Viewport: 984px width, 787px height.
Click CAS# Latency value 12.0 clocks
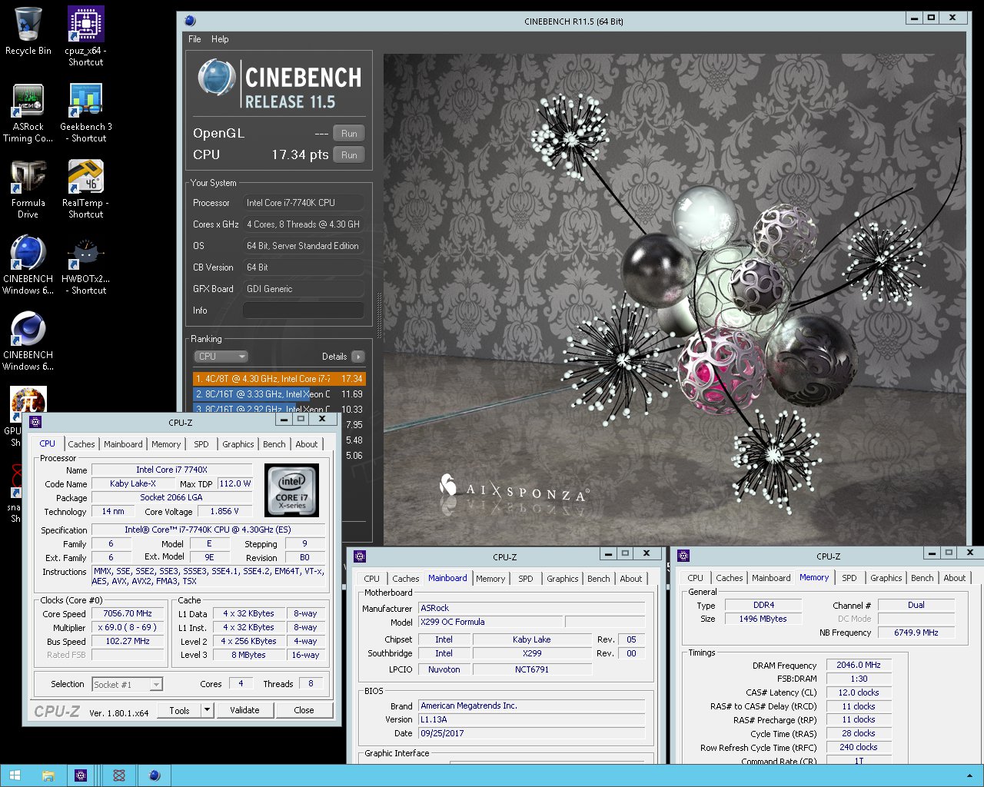coord(859,692)
